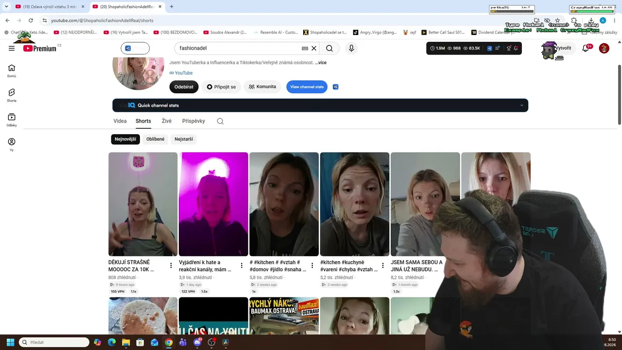Click the channel profile picture
This screenshot has height=350, width=622.
[138, 73]
